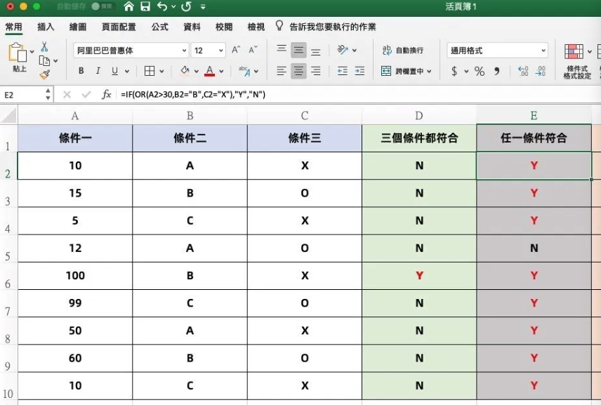
Task: Apply currency dollar format
Action: point(454,71)
